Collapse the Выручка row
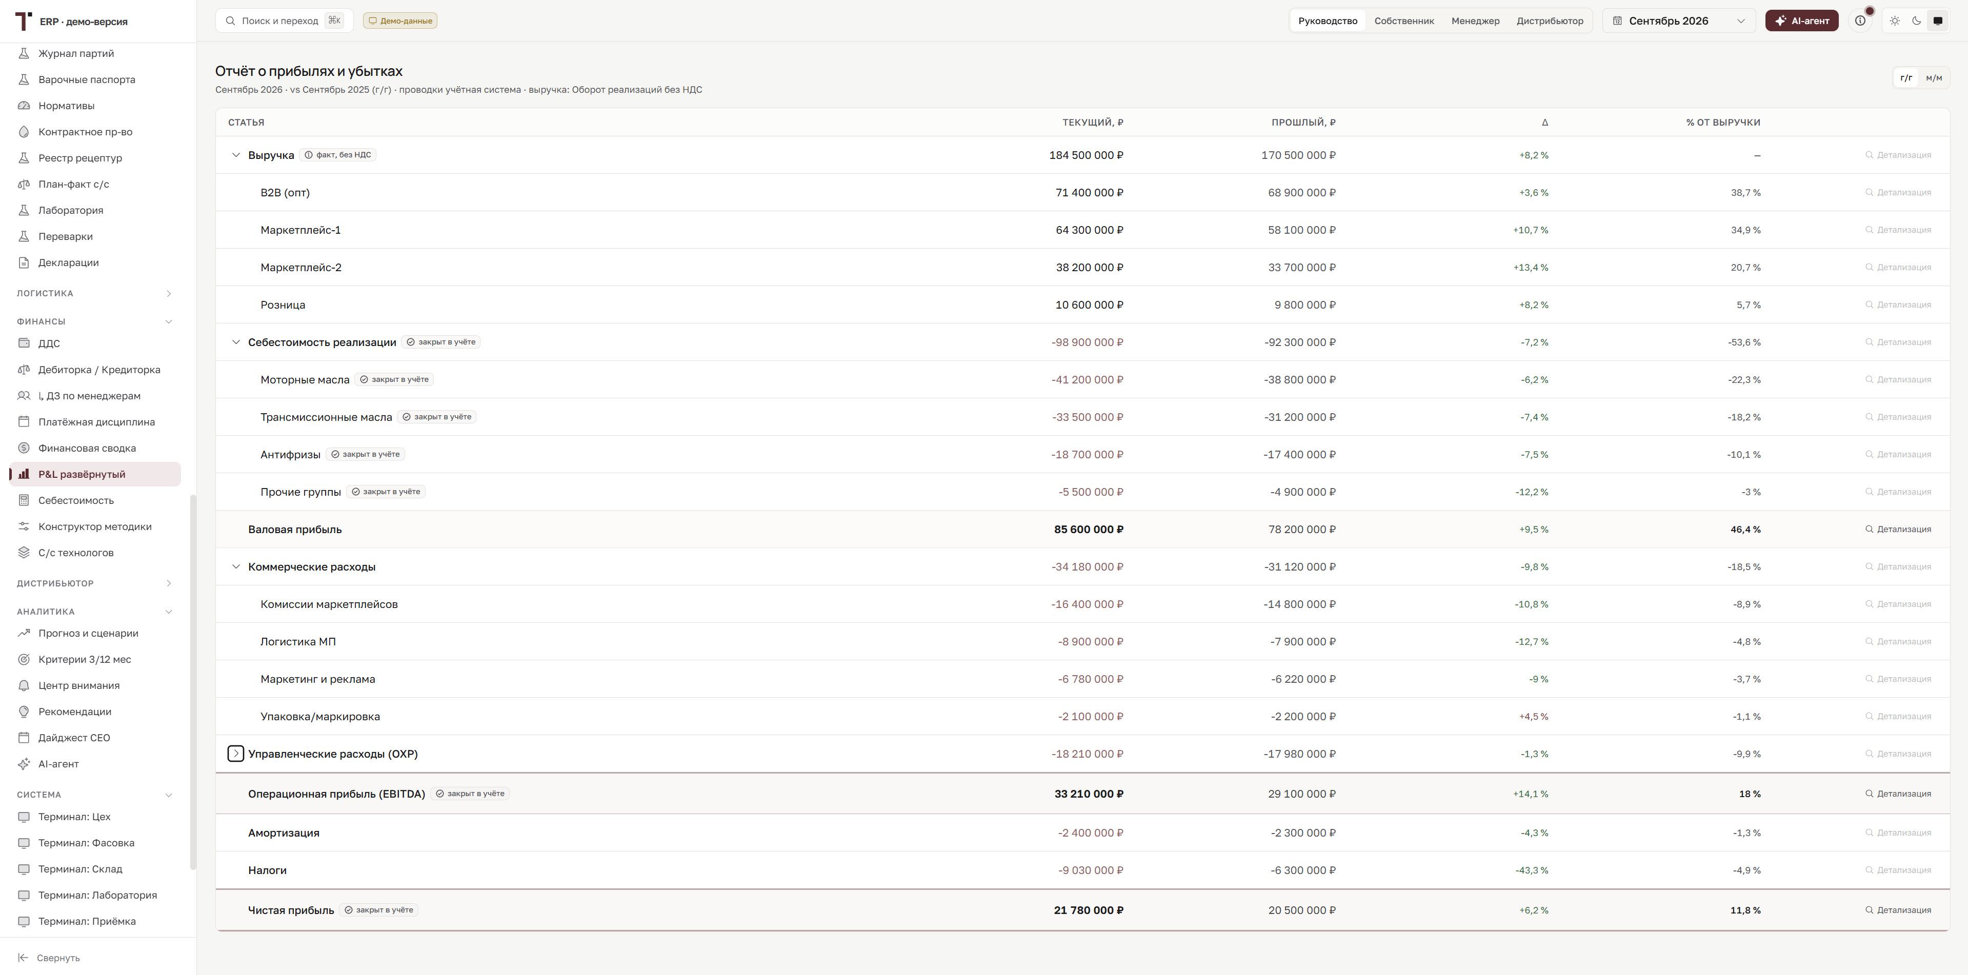 point(236,155)
